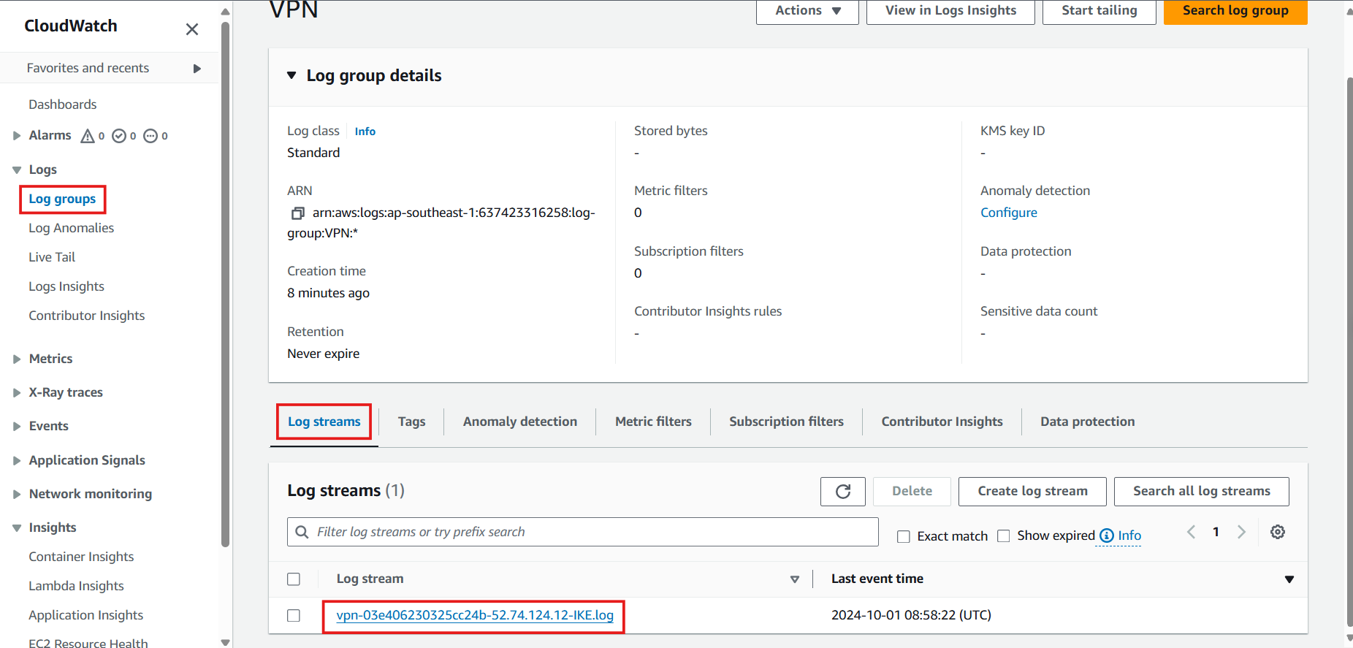
Task: Expand X-Ray traces section
Action: (17, 392)
